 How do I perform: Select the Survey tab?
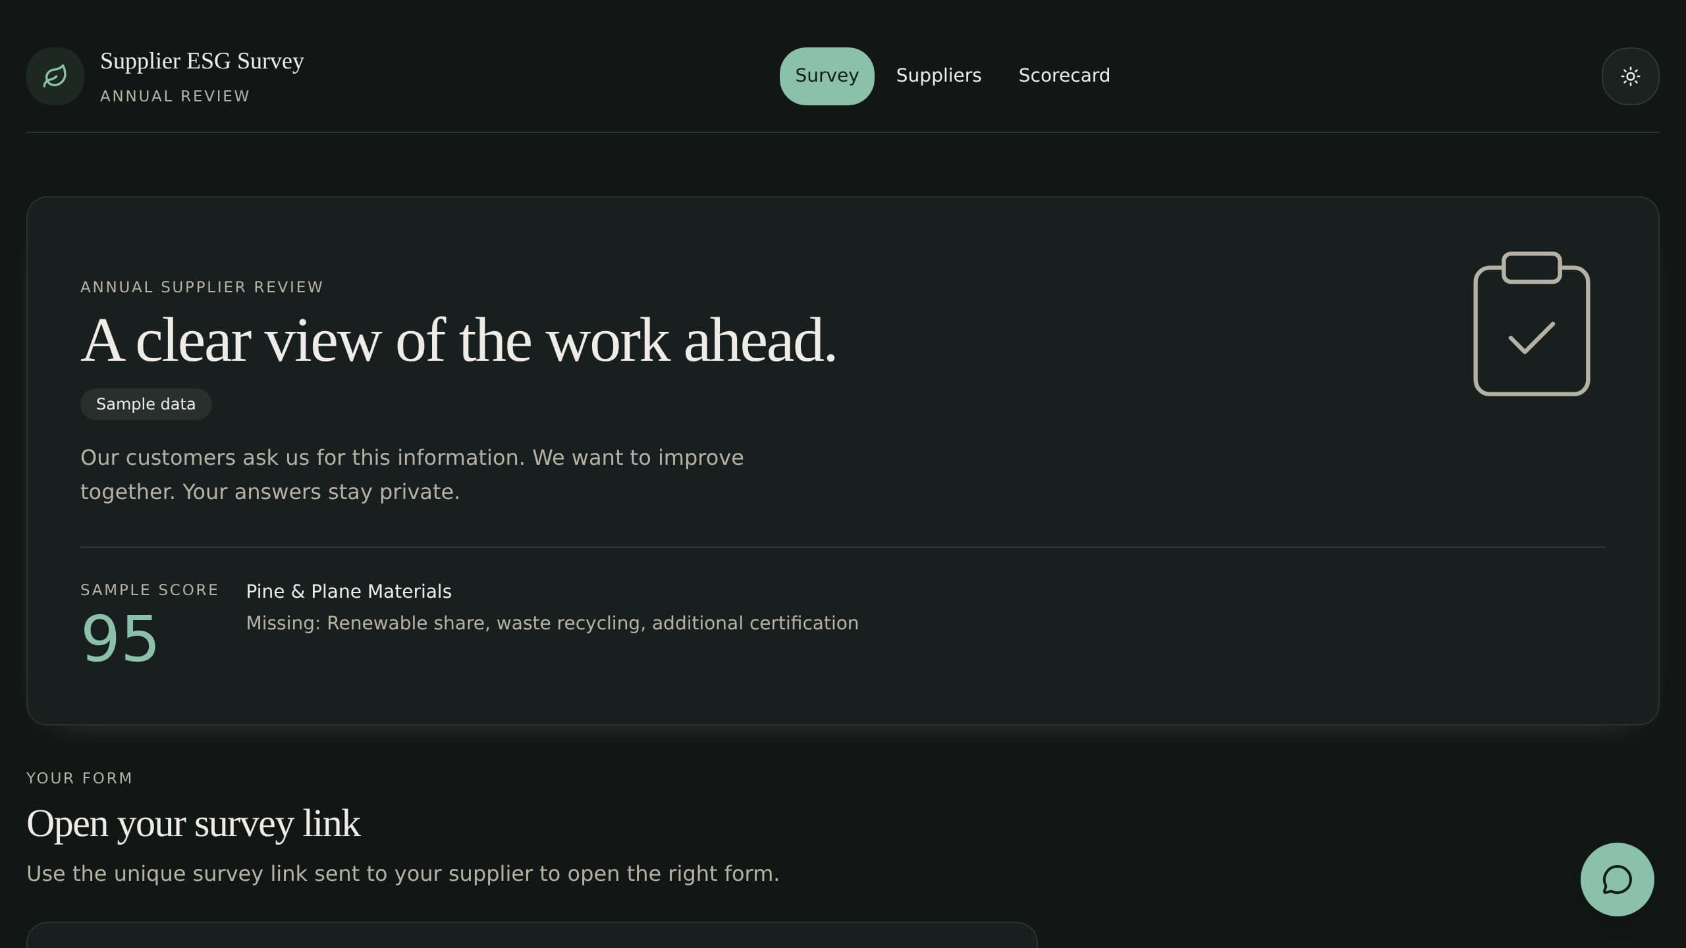point(827,76)
